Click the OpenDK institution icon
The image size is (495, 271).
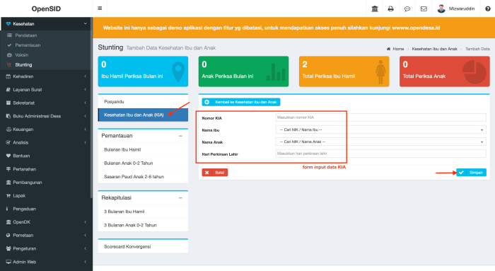(8, 222)
